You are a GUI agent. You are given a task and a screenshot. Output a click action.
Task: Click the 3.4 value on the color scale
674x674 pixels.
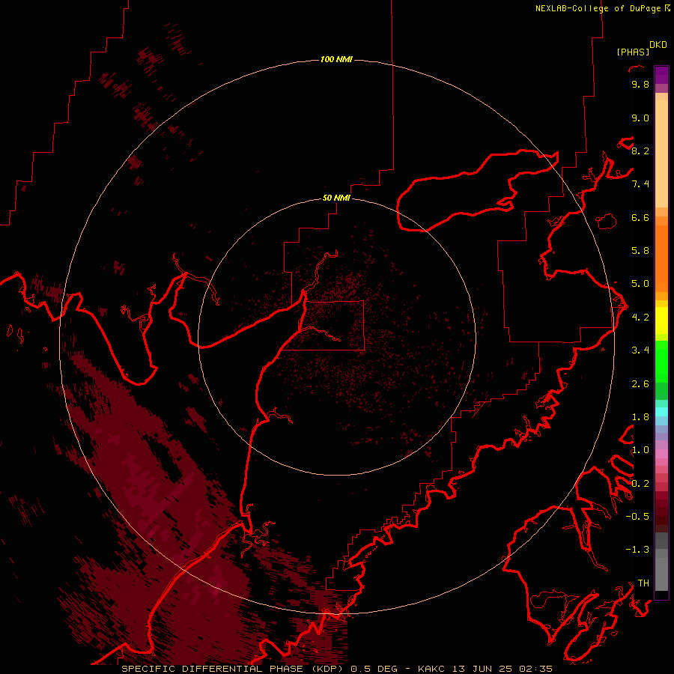pos(640,350)
